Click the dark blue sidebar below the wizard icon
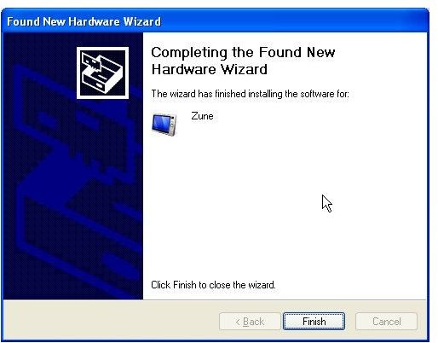Image resolution: width=438 pixels, height=343 pixels. click(x=73, y=199)
